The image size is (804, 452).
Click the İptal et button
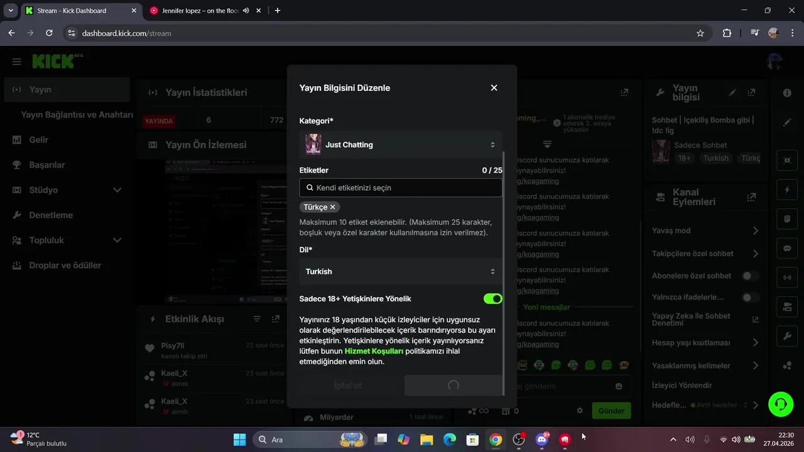pos(348,385)
